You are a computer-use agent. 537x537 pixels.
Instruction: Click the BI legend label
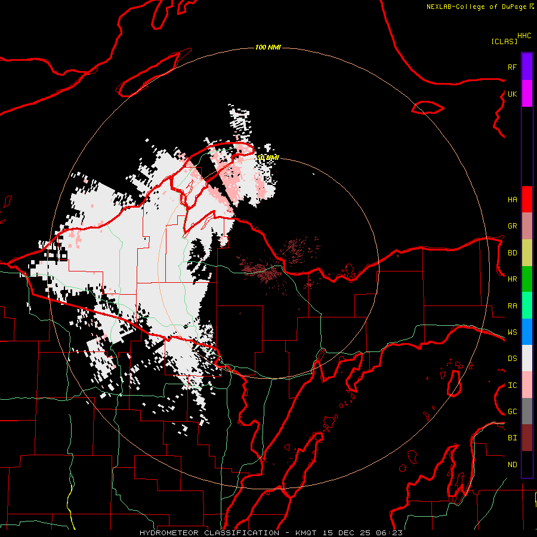[512, 438]
